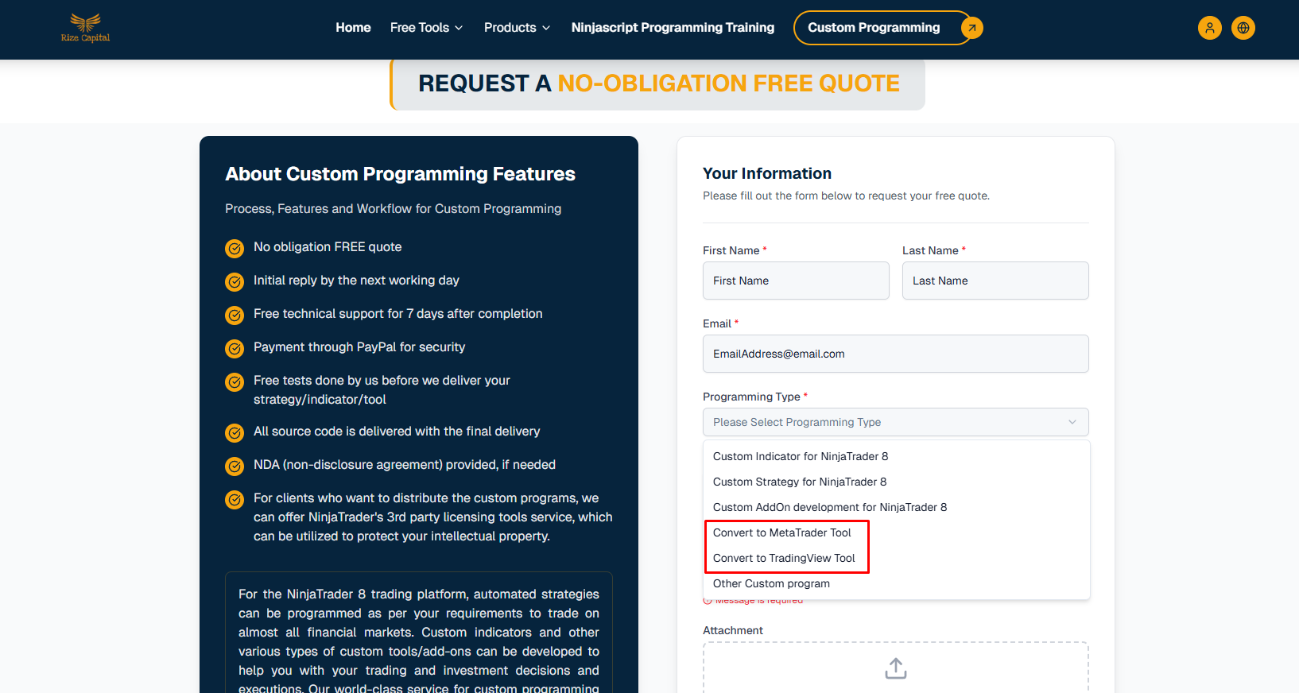Click the Attachment upload drop zone
The height and width of the screenshot is (693, 1299).
(x=896, y=668)
